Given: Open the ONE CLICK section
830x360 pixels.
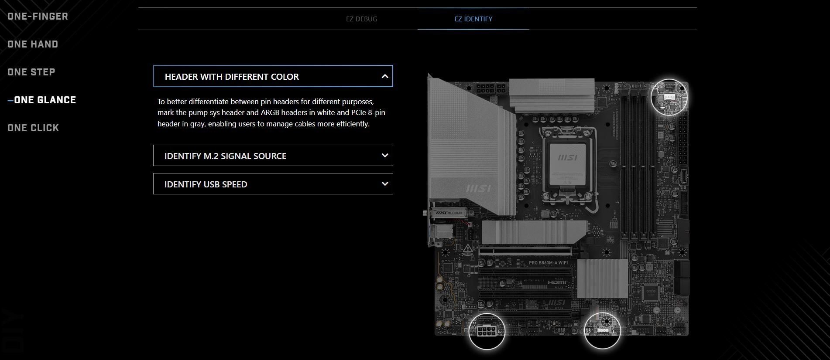Looking at the screenshot, I should (x=33, y=128).
